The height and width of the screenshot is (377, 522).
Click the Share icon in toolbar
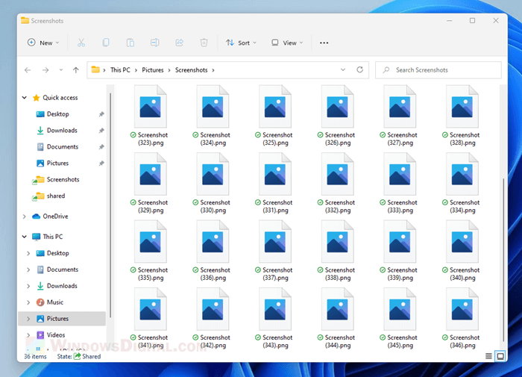(180, 43)
